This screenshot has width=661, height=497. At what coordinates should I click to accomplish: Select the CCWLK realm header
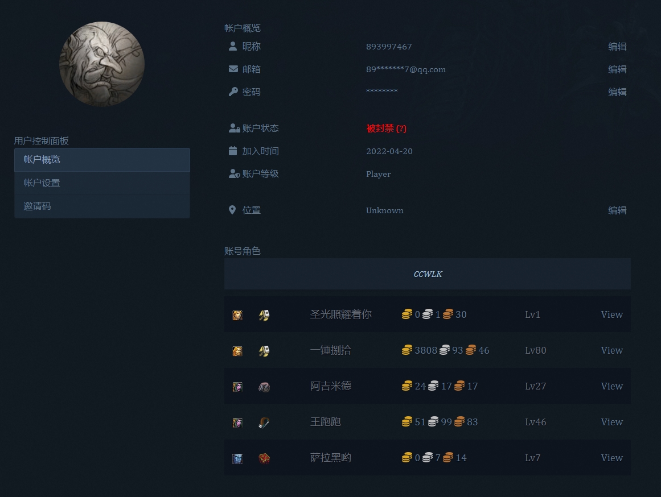[428, 274]
